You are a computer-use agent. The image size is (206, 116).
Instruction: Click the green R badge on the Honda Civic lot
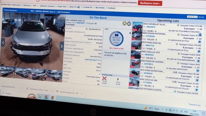pyautogui.click(x=125, y=24)
